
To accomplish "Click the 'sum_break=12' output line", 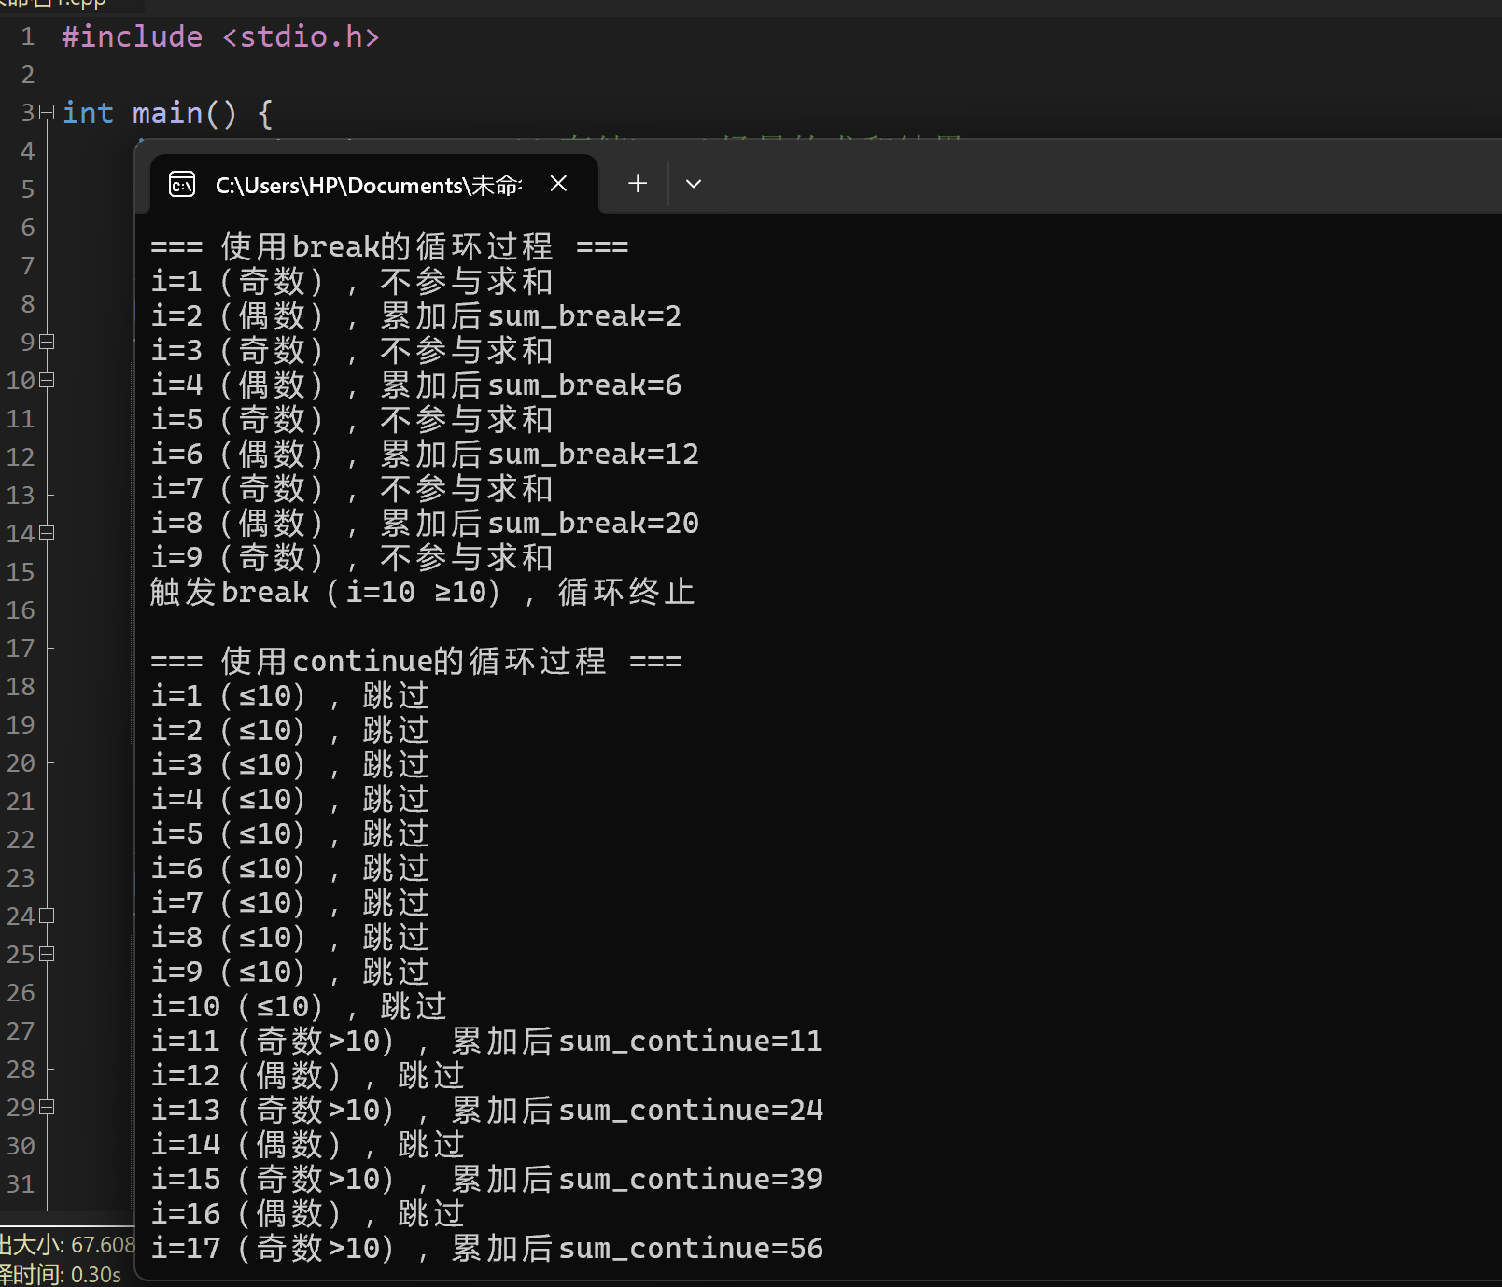I will (425, 455).
